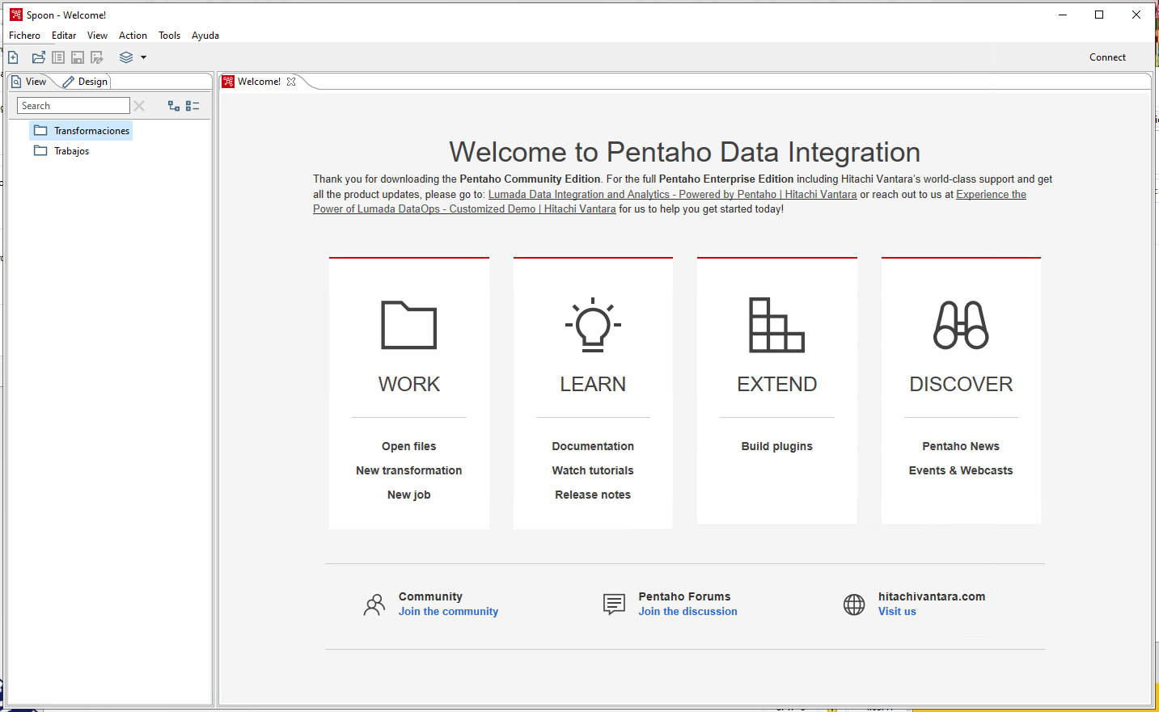Screen dimensions: 1159x712
Task: Click the EXTEND build blocks icon
Action: tap(776, 323)
